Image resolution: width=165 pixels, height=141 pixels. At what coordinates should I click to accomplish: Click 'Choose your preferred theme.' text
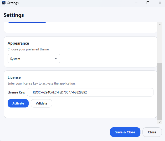pyautogui.click(x=29, y=49)
